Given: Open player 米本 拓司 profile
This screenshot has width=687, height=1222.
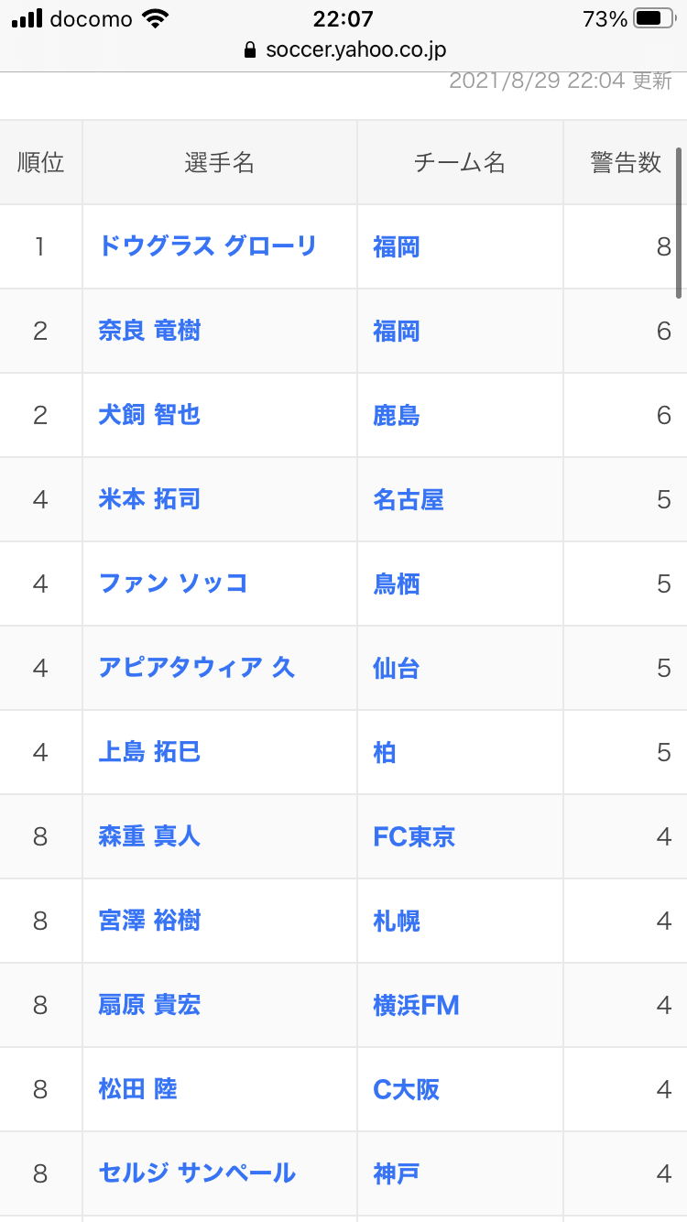Looking at the screenshot, I should click(x=149, y=499).
